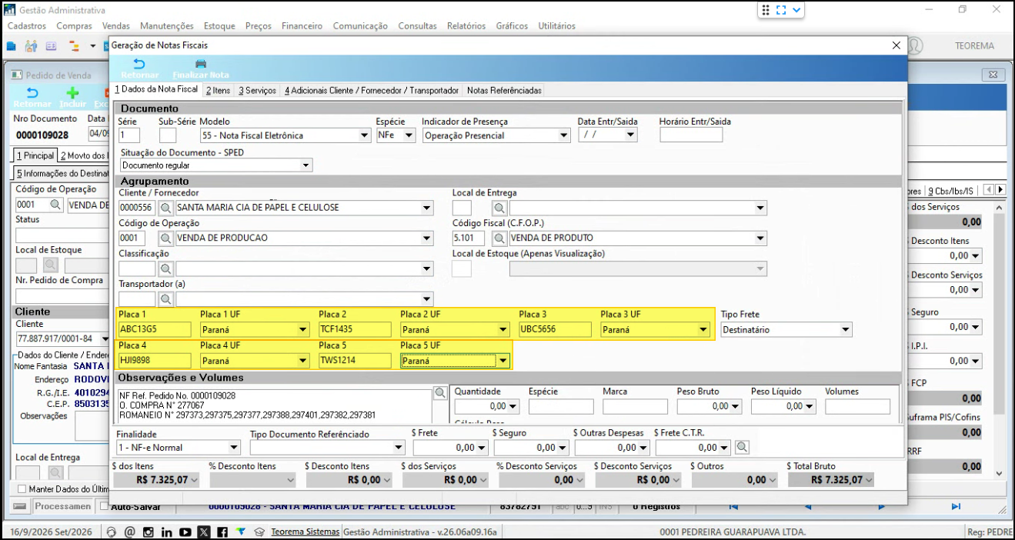This screenshot has width=1015, height=540.
Task: Click the Processamento button in the Pedido de Venda window
Action: 62,506
